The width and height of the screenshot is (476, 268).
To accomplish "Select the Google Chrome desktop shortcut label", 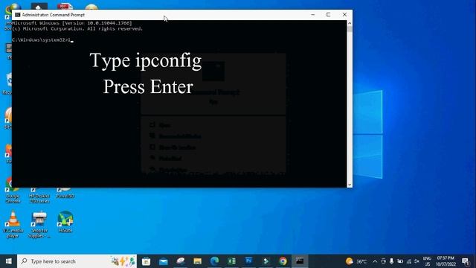I will pos(13,199).
